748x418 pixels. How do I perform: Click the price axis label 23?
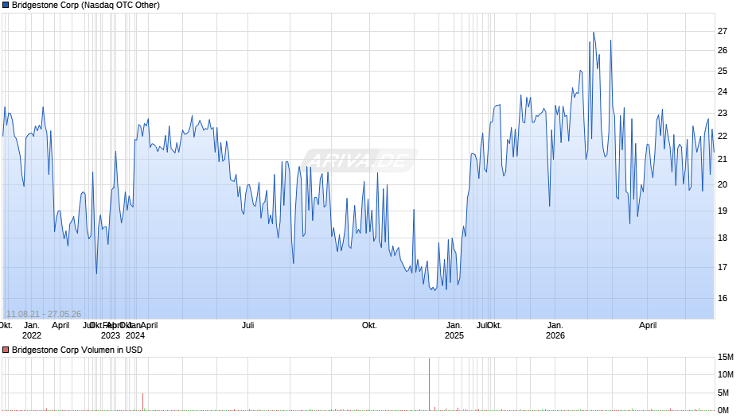coord(723,114)
